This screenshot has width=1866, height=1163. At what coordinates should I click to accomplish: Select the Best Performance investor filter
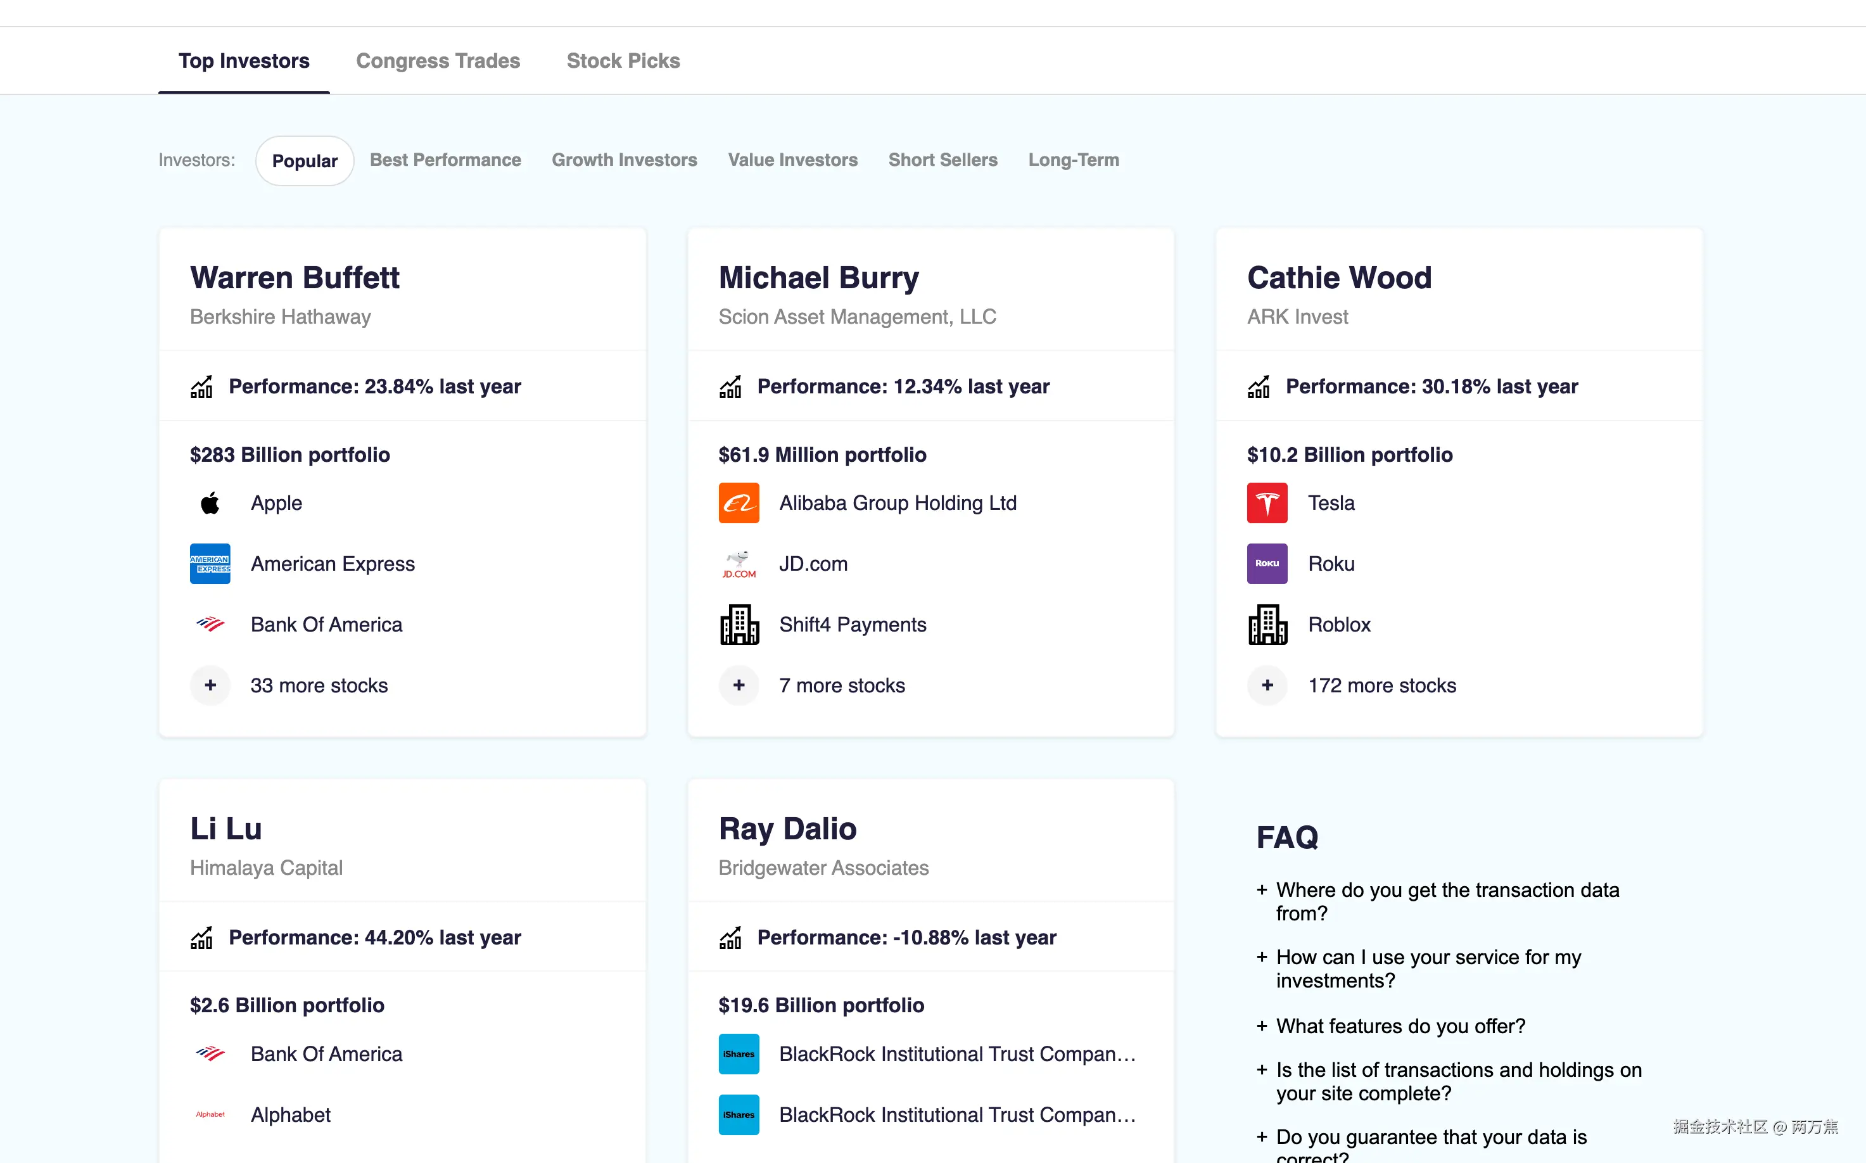445,160
